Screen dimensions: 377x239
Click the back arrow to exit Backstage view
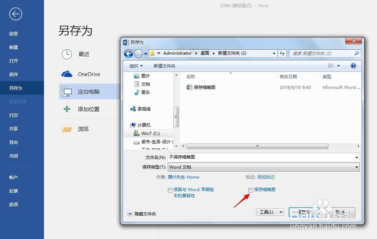tap(15, 14)
